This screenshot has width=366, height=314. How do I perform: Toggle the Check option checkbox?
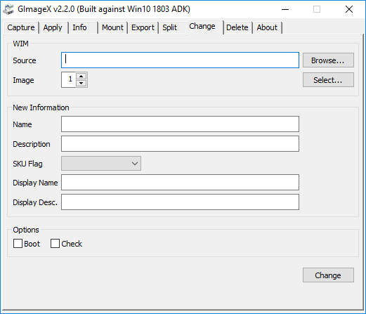click(x=55, y=244)
